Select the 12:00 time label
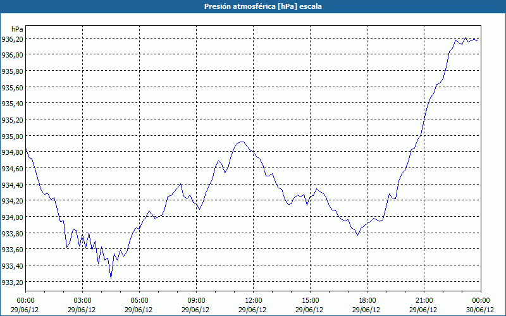Image resolution: width=506 pixels, height=316 pixels. [x=254, y=301]
